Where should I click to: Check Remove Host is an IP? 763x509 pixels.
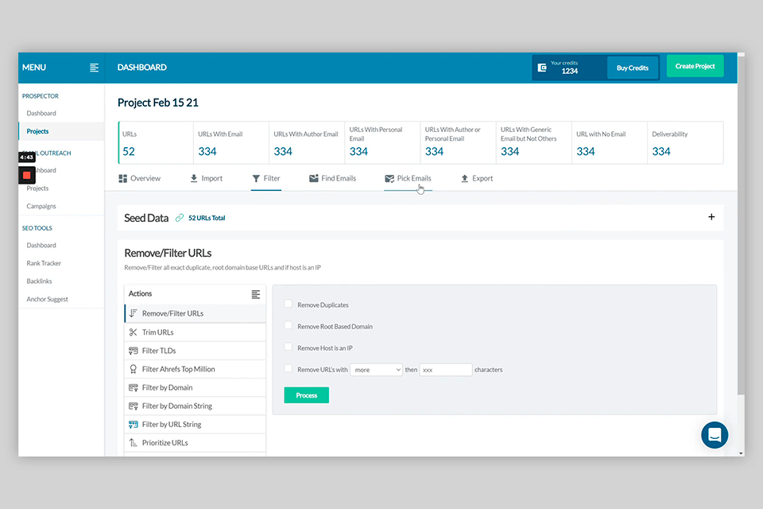pyautogui.click(x=288, y=347)
